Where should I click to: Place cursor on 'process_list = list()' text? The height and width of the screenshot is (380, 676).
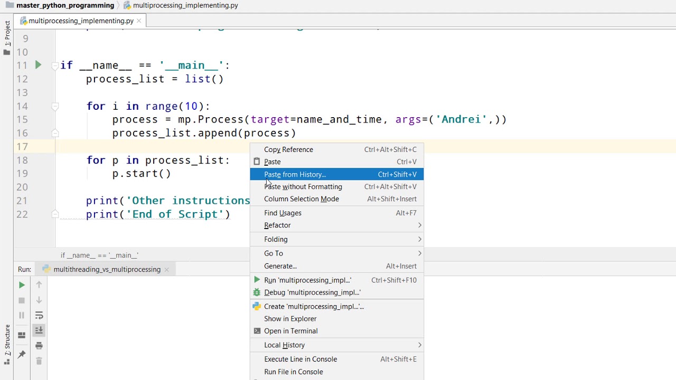[x=155, y=79]
